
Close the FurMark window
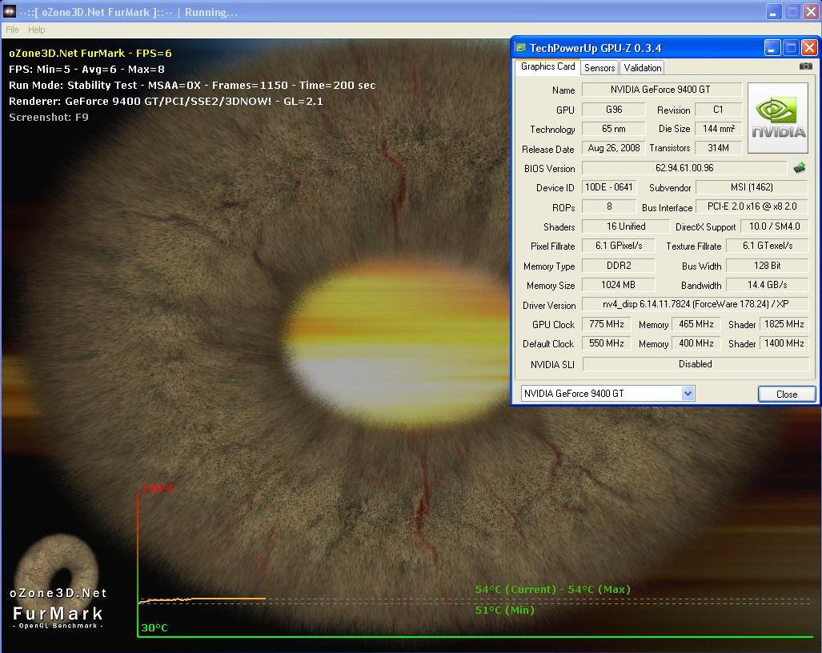coord(812,12)
